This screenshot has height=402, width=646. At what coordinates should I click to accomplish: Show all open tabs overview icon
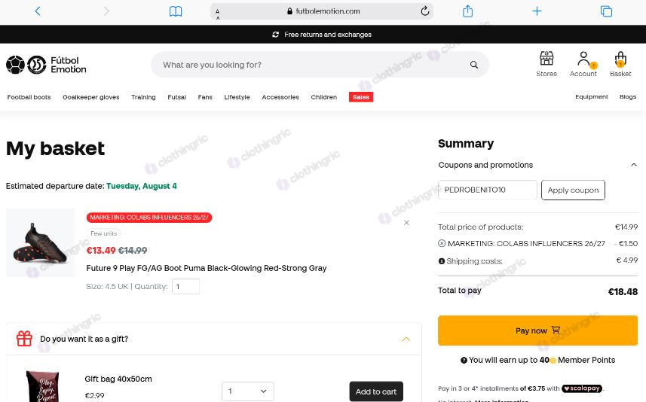point(606,11)
